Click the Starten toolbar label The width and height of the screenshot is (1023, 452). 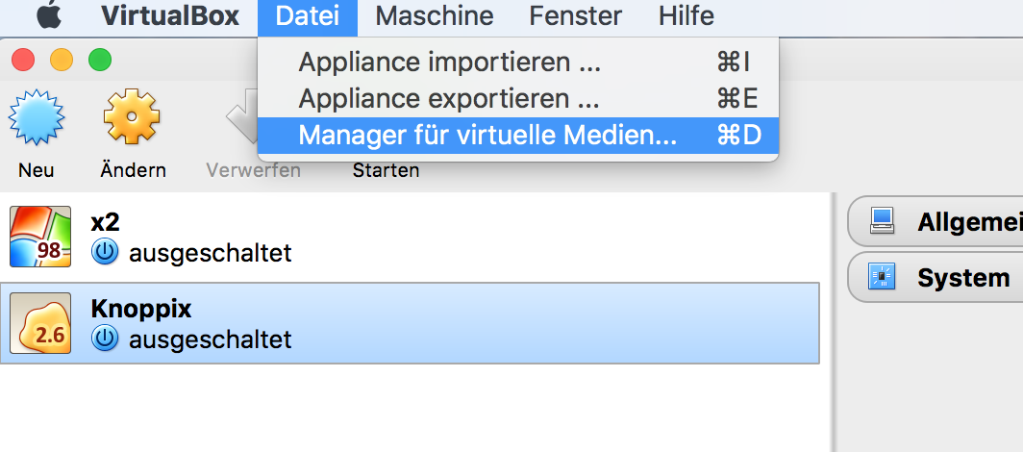tap(386, 170)
